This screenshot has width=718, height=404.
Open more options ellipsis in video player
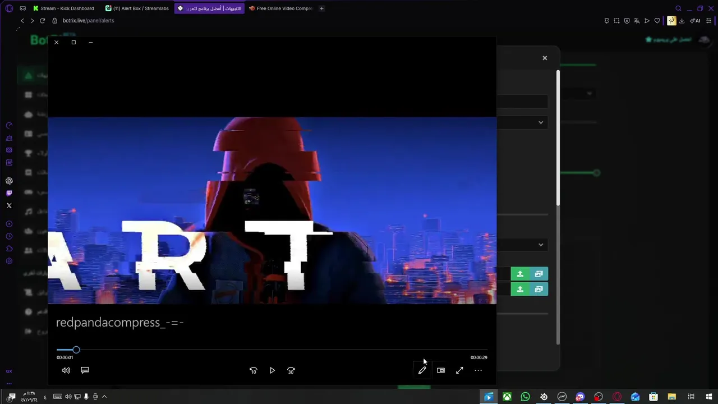(x=478, y=370)
